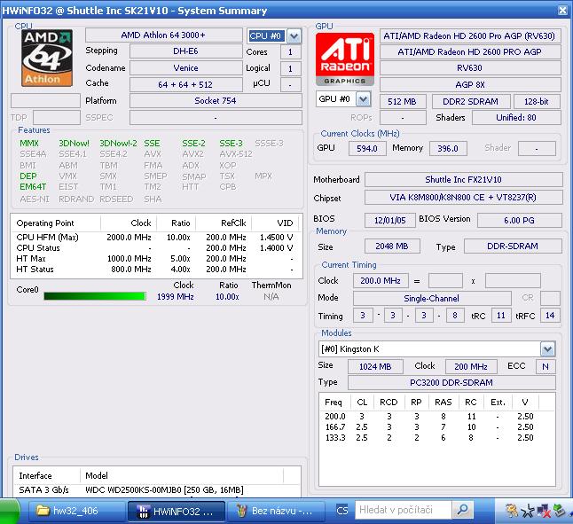
Task: Click the network disconnected tray icon
Action: pos(544,511)
